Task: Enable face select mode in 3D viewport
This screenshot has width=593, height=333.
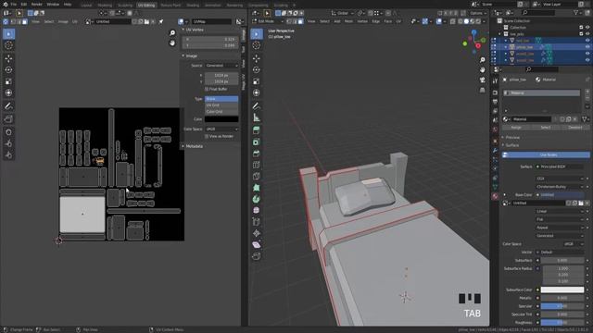Action: click(x=300, y=21)
